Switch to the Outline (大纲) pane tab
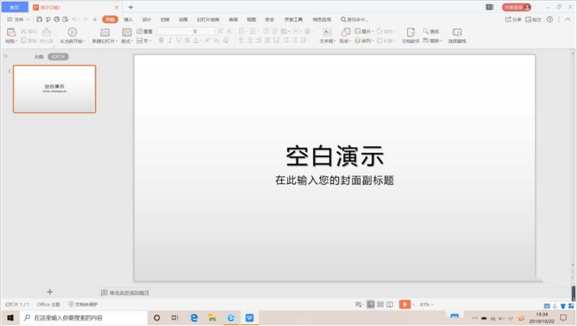The image size is (577, 326). click(x=39, y=57)
